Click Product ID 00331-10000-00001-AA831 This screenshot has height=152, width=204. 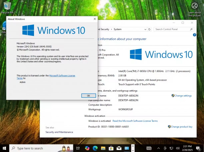point(109,126)
